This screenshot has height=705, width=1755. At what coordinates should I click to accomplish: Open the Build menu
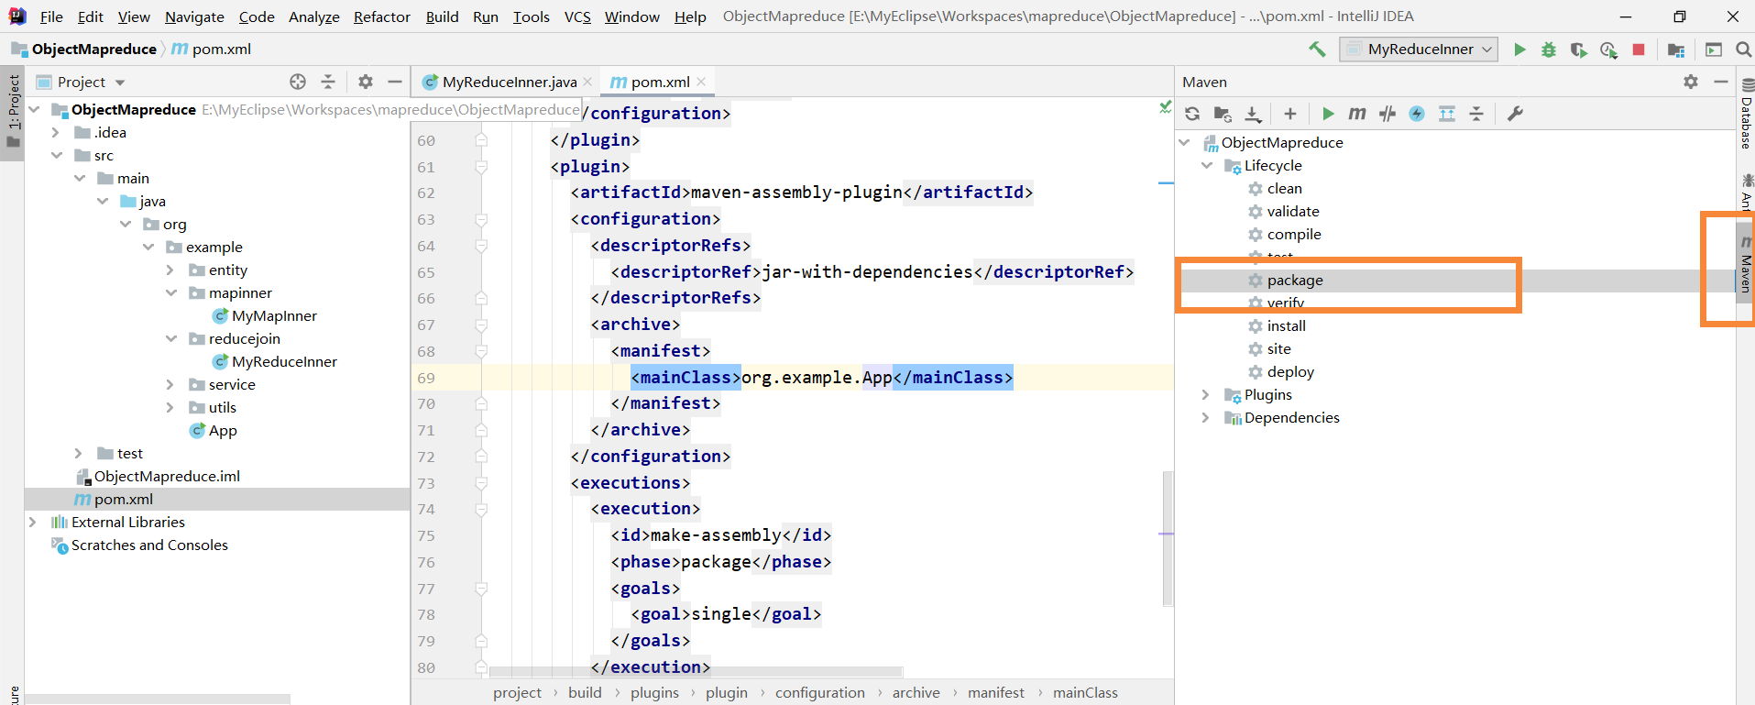[442, 17]
